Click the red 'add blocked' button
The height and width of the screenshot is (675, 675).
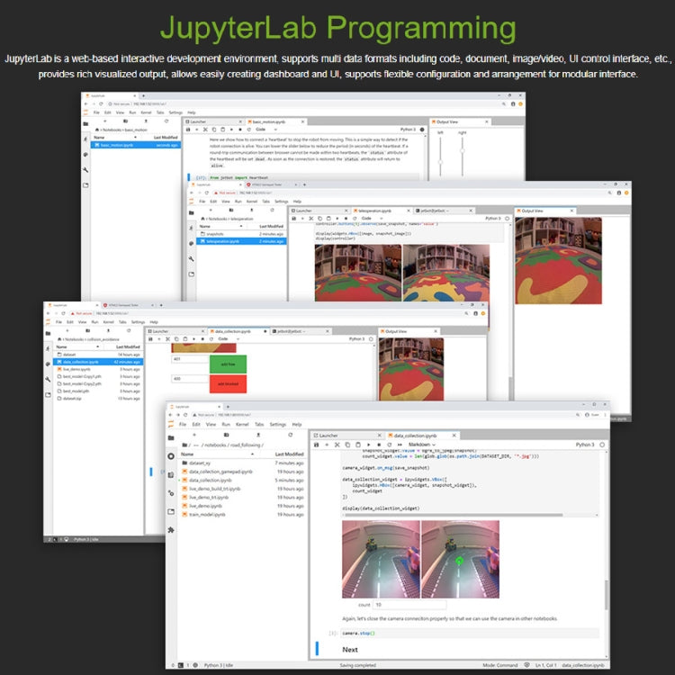[227, 383]
